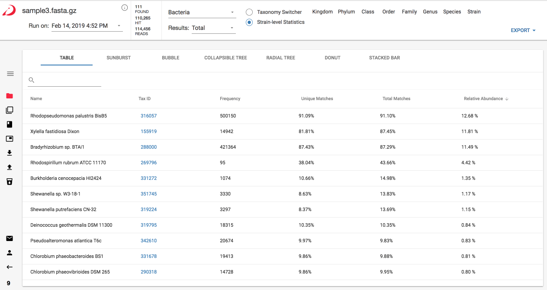Open Tax ID link 351745
Screen dimensions: 547x290
point(148,194)
